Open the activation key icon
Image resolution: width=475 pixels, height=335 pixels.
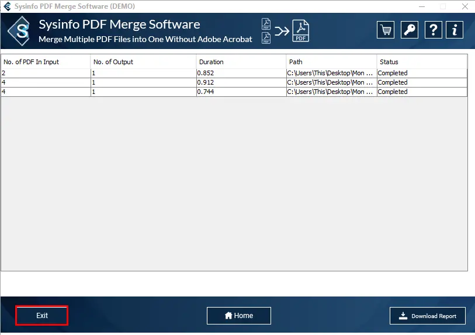coord(410,30)
